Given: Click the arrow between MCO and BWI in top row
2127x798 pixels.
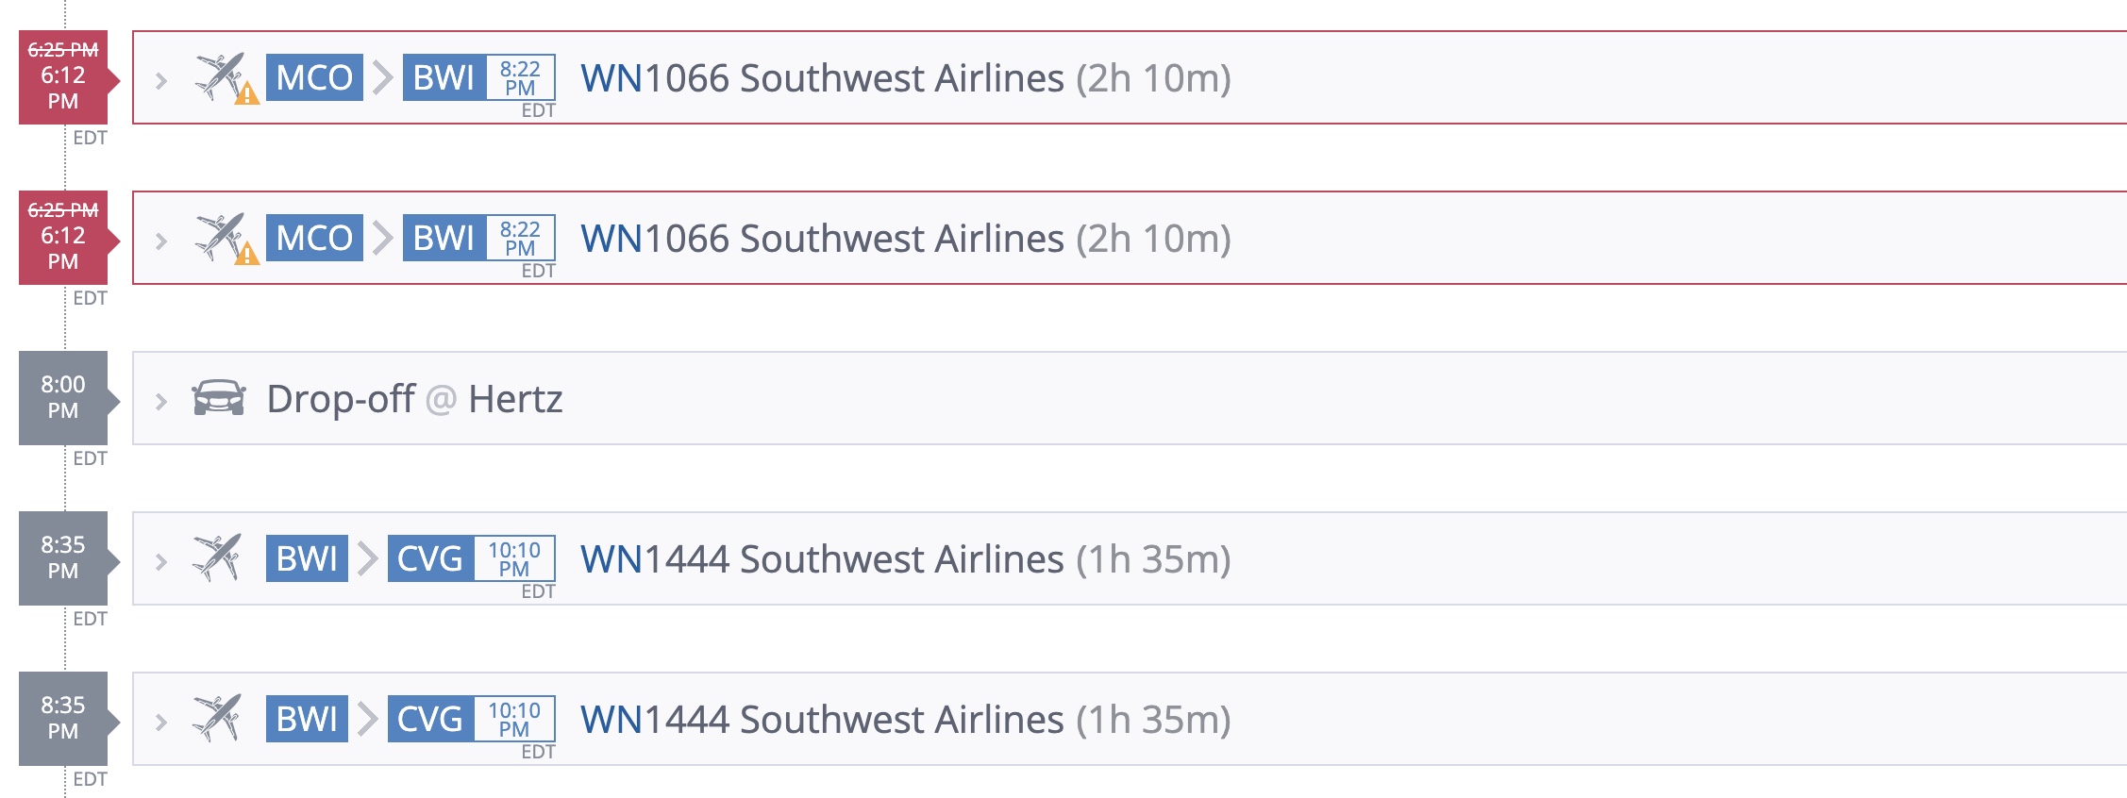Looking at the screenshot, I should tap(382, 77).
